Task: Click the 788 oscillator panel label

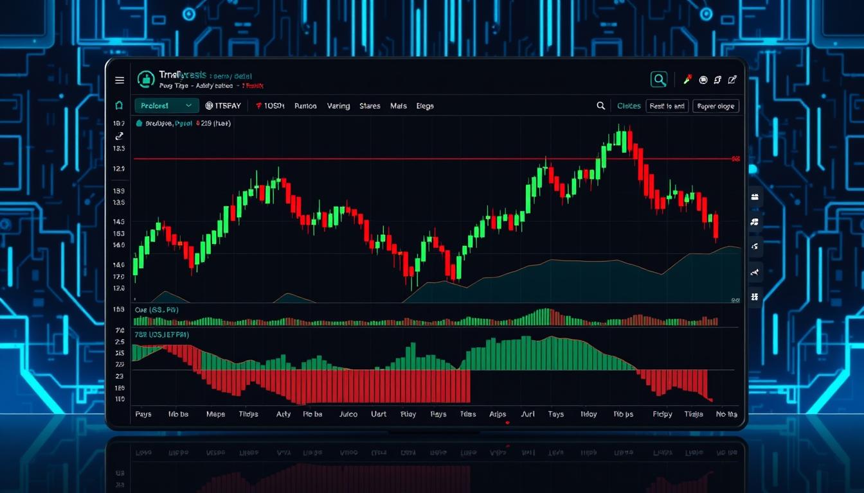Action: point(161,334)
